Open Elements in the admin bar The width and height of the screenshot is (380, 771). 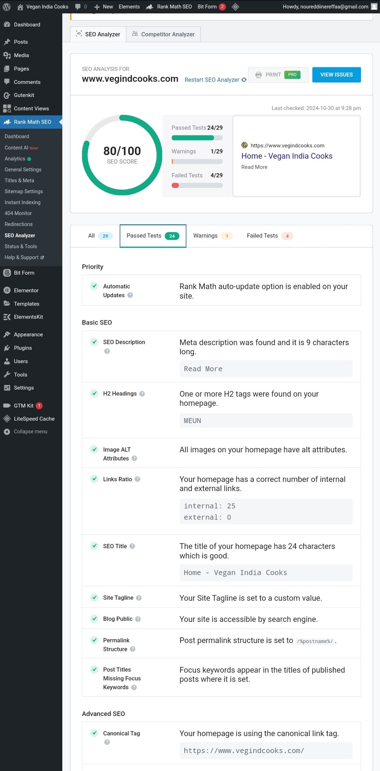129,7
